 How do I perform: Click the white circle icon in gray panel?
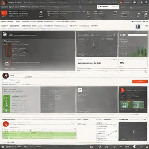pos(80,90)
